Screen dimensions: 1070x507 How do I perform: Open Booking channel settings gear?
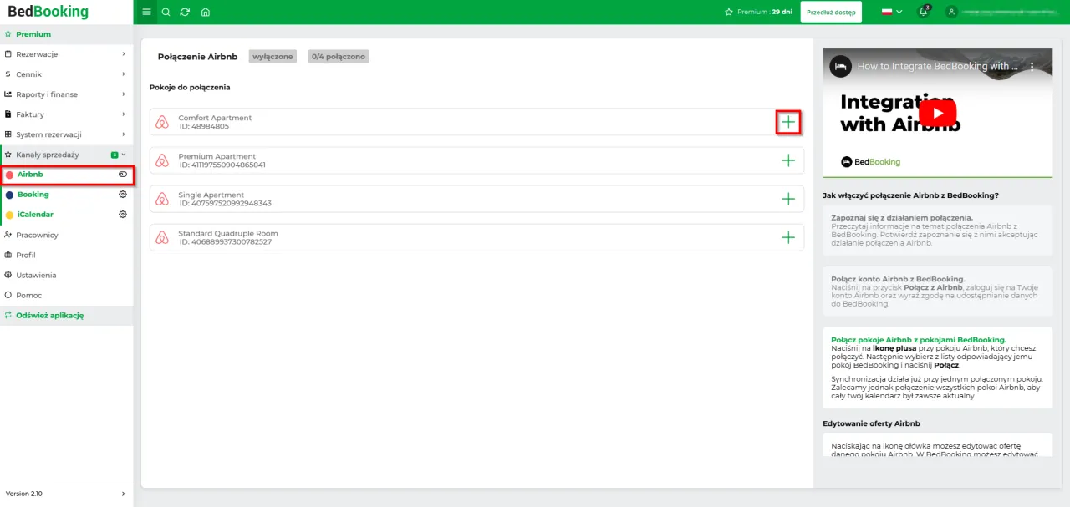122,194
